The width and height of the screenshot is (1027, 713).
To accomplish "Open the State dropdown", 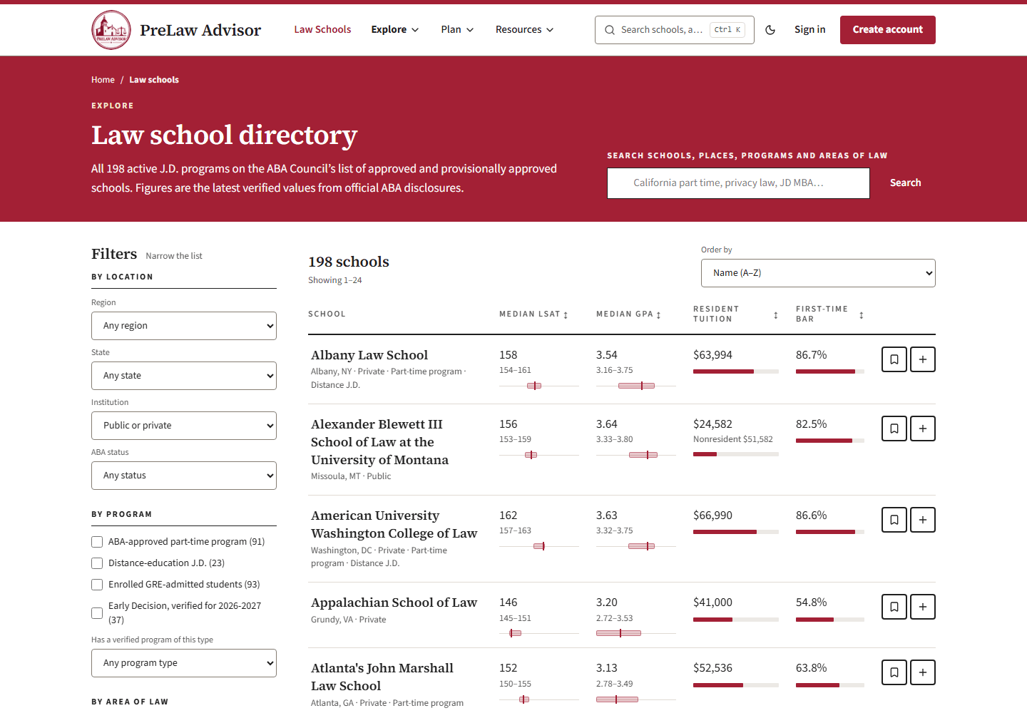I will click(184, 376).
